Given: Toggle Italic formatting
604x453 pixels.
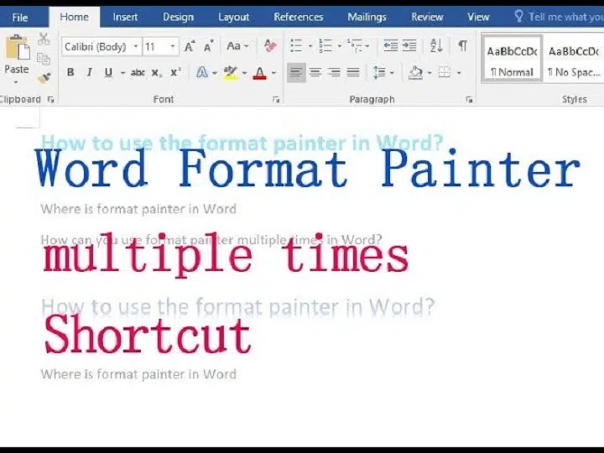Looking at the screenshot, I should tap(90, 72).
